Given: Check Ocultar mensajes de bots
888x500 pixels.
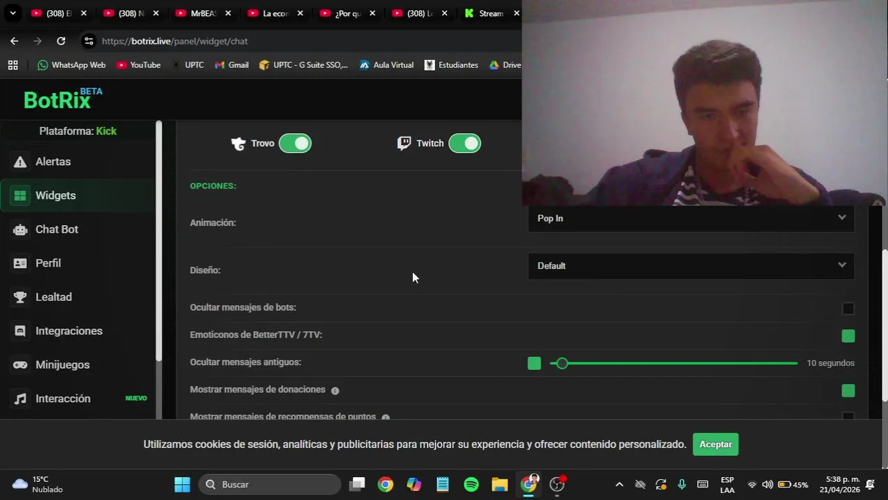Looking at the screenshot, I should (848, 308).
